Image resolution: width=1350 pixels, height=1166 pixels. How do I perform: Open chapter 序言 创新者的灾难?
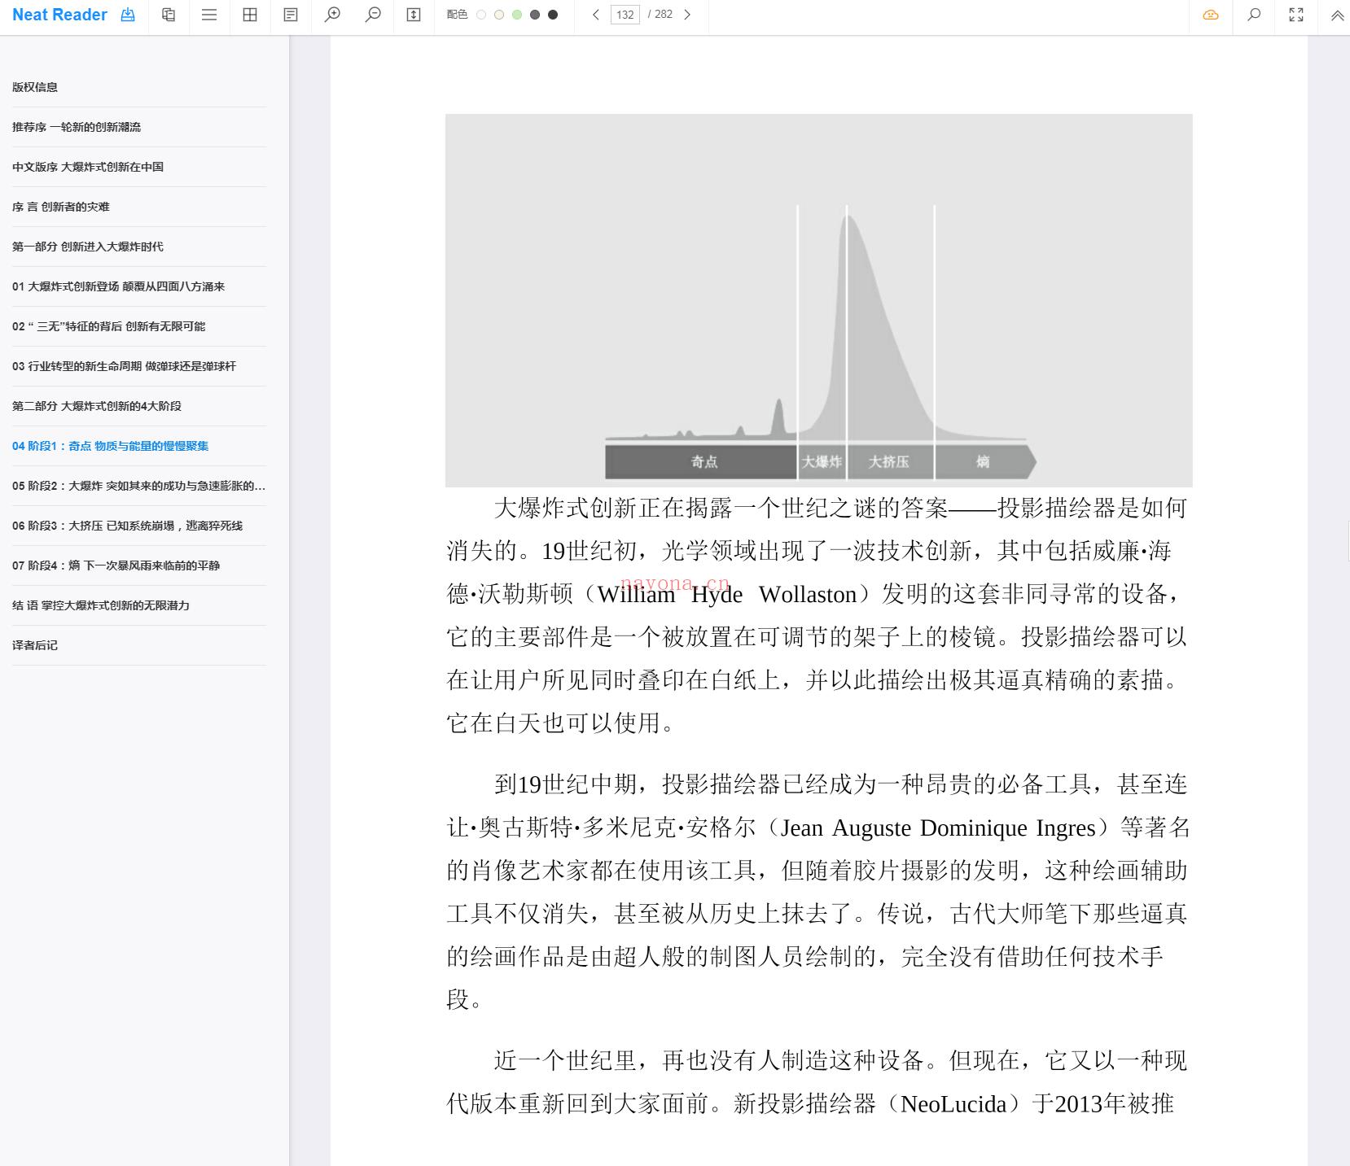tap(139, 207)
